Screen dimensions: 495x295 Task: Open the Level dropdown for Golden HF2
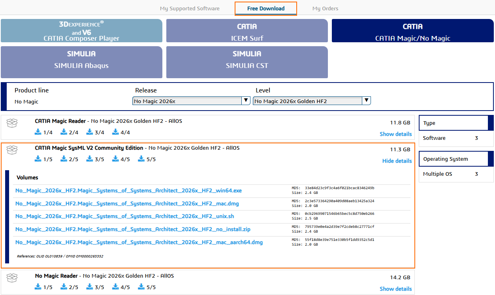[312, 101]
